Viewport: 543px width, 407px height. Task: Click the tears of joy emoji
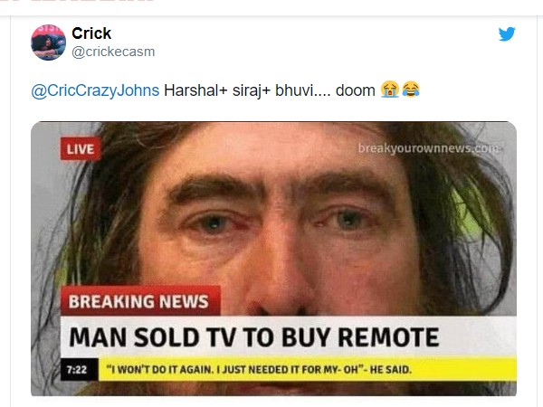click(x=411, y=90)
